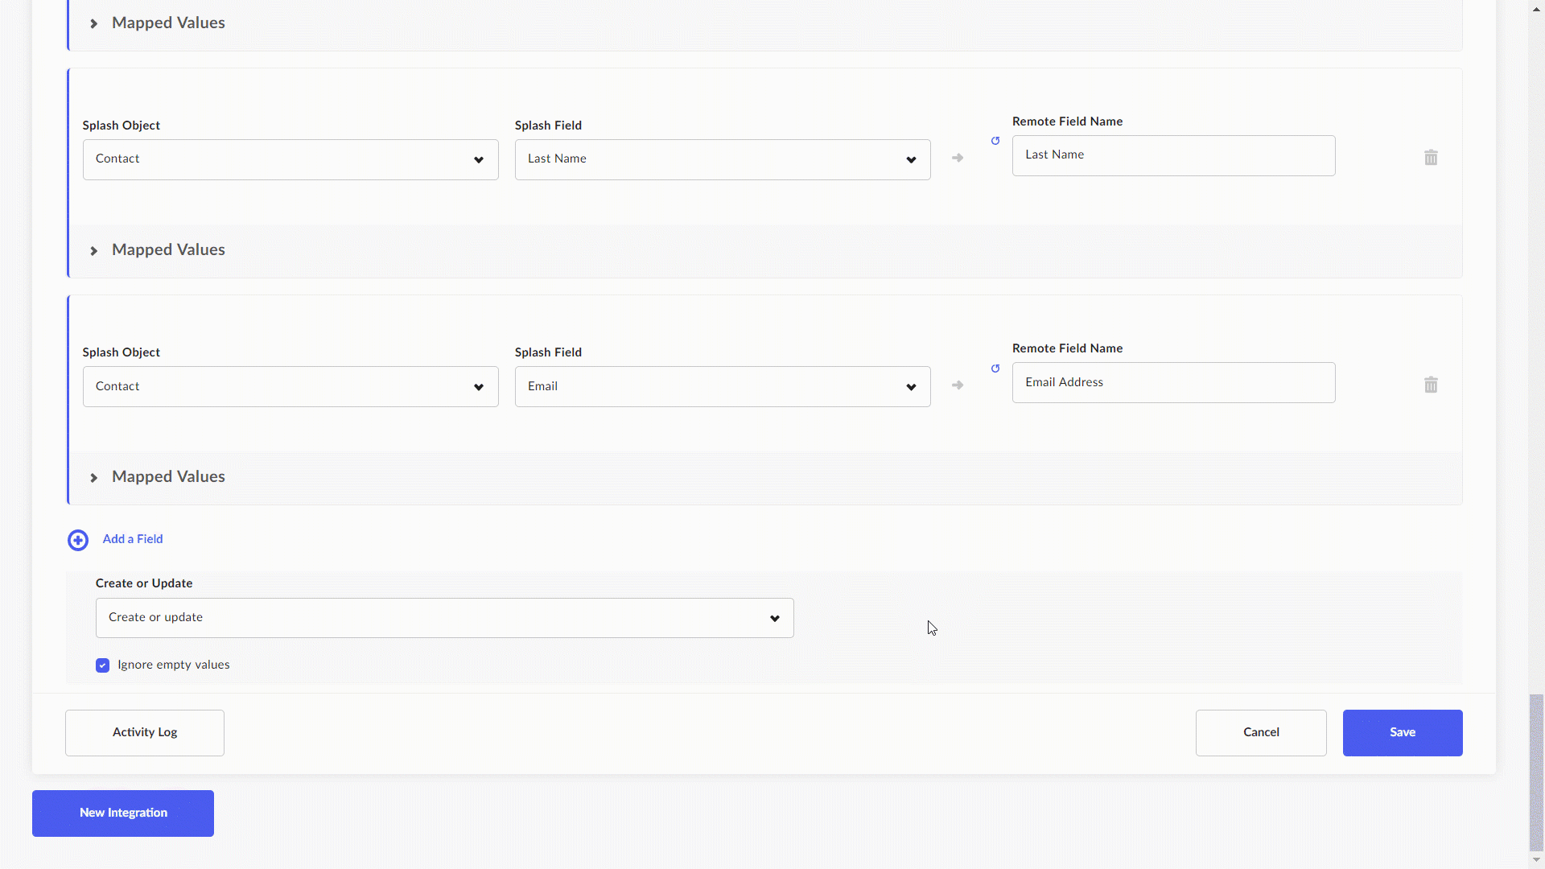Refresh remote field for Email Address row
The image size is (1545, 869).
pyautogui.click(x=995, y=369)
